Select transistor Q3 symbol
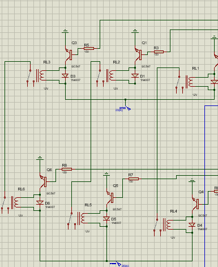Image resolution: width=218 pixels, height=267 pixels. (69, 55)
